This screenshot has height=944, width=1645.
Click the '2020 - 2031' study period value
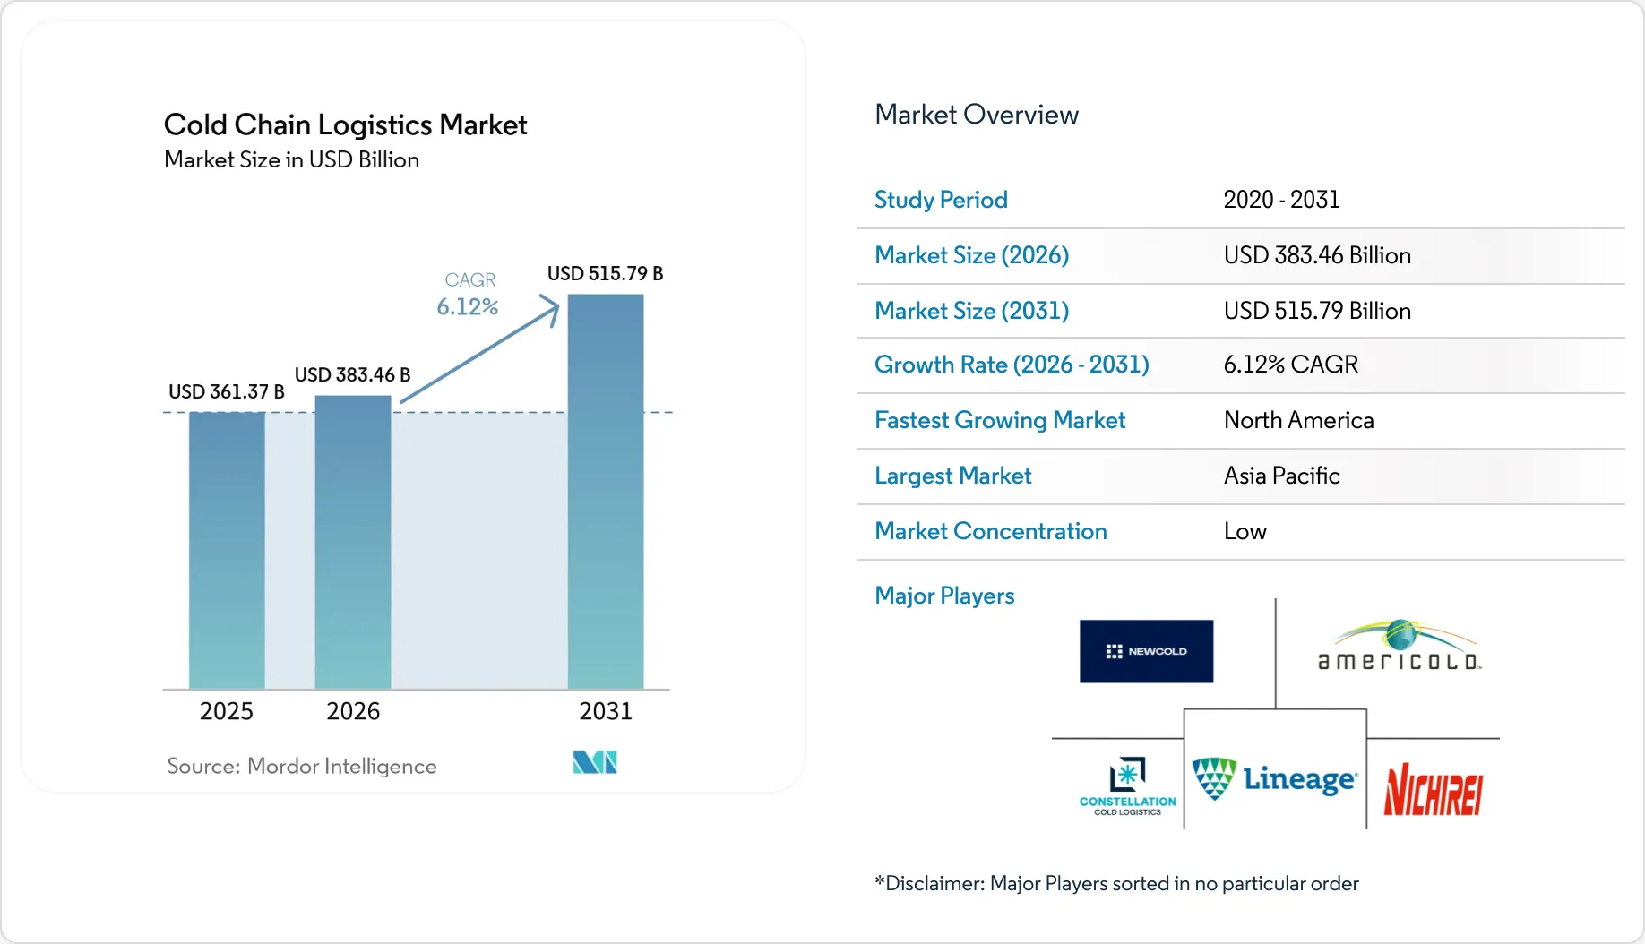coord(1281,199)
